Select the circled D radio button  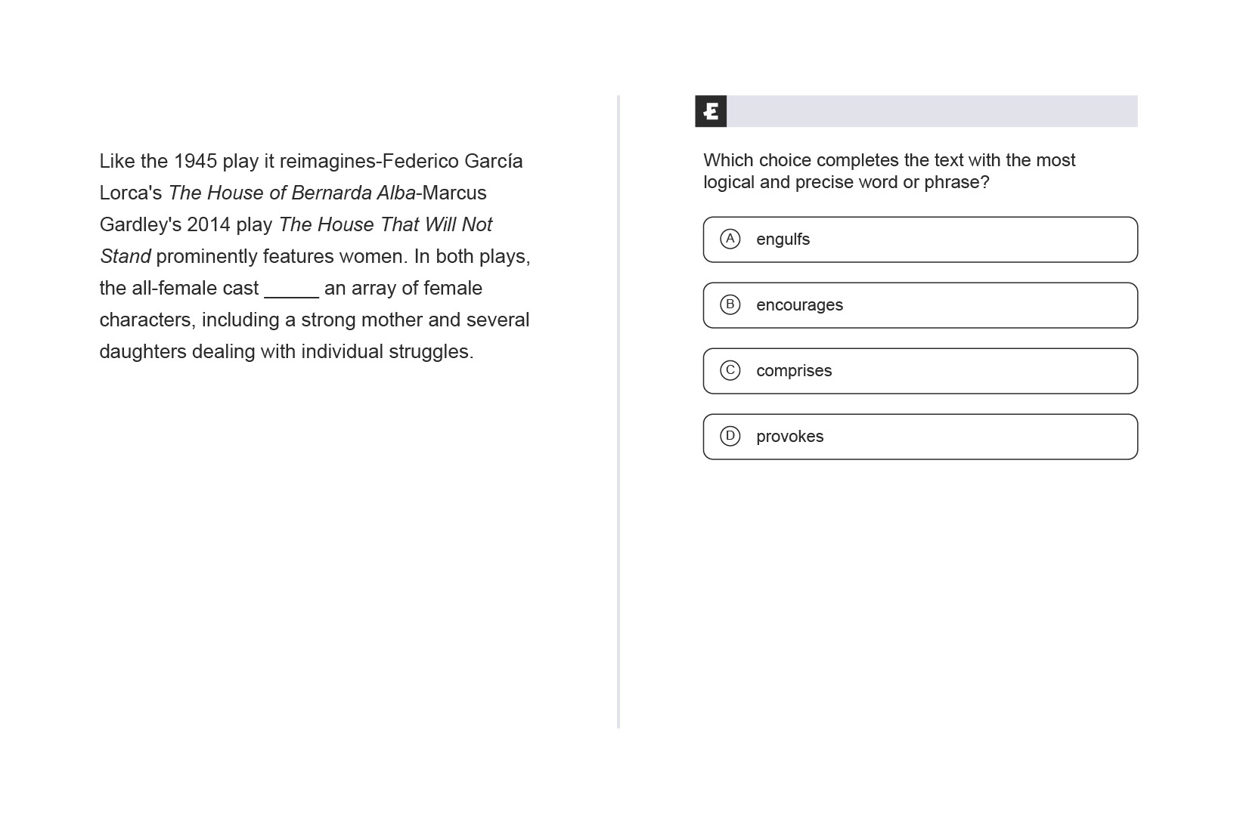(x=730, y=436)
